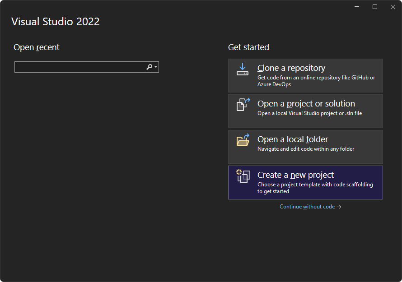Click the download arrow icon on Clone a repository

coord(243,70)
